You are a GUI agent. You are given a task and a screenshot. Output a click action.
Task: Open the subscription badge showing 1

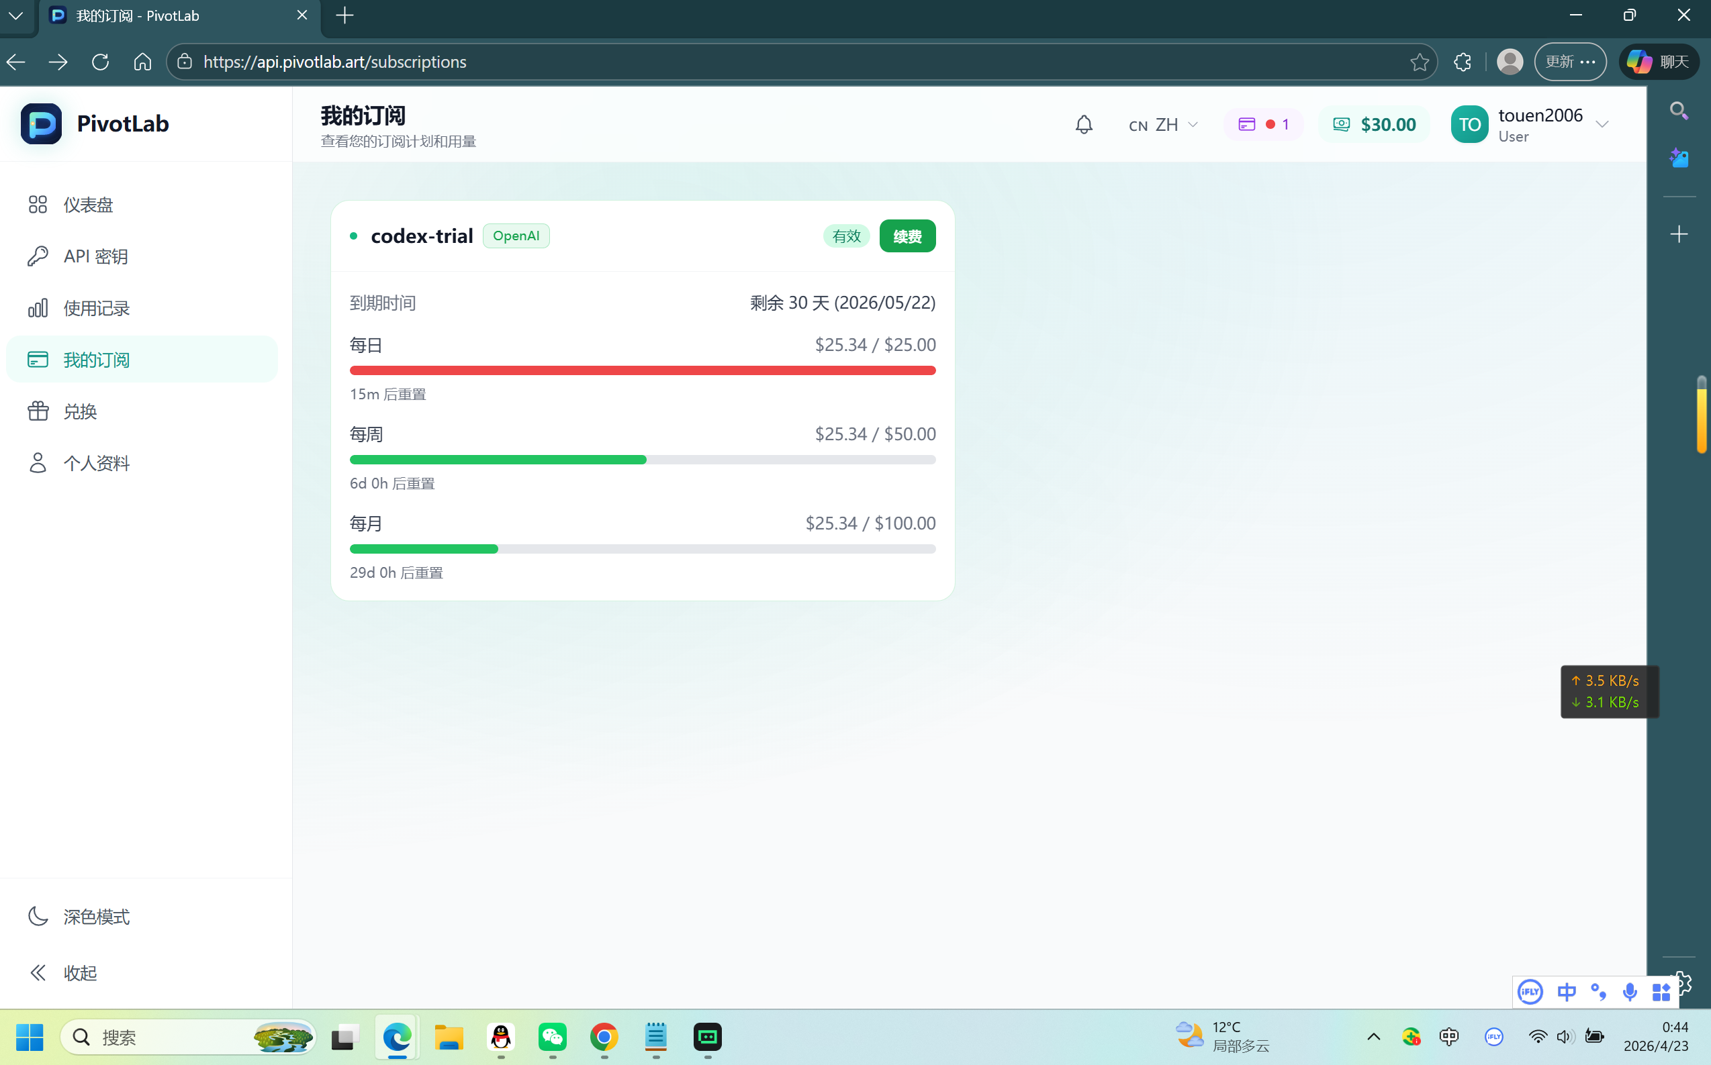click(1264, 125)
